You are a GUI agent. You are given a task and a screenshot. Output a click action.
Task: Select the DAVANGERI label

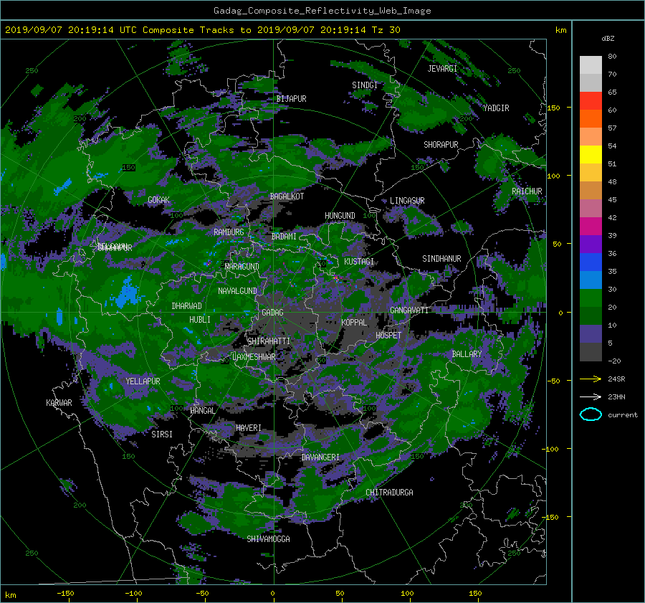[320, 457]
